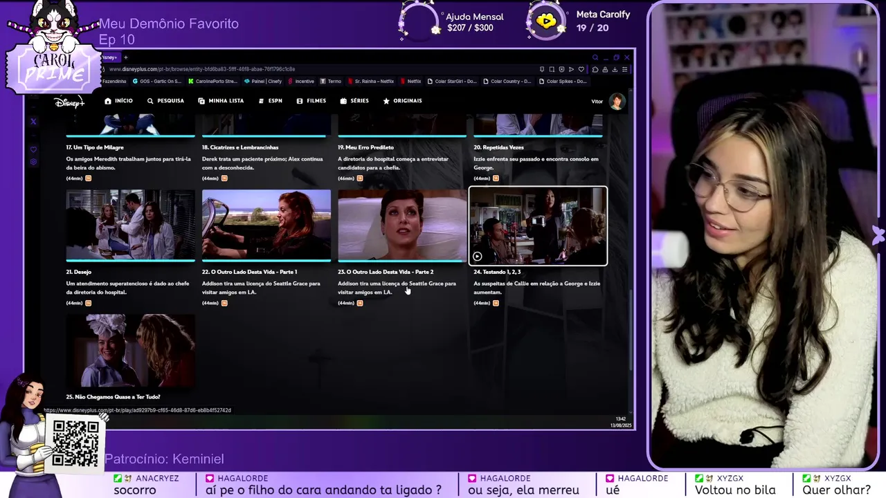Open the SÉRIES section
The image size is (886, 498).
[x=354, y=101]
